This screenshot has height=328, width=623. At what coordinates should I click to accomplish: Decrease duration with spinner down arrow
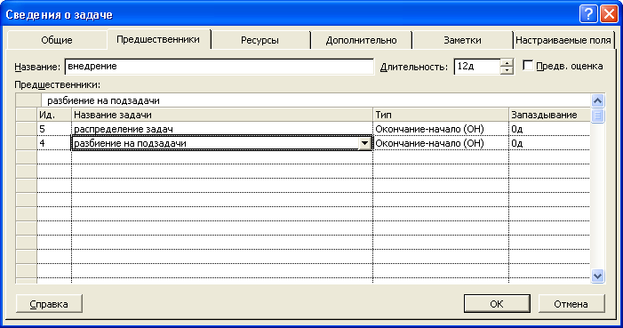(x=507, y=70)
